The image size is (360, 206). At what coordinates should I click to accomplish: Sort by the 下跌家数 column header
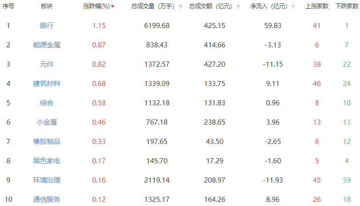click(x=347, y=6)
